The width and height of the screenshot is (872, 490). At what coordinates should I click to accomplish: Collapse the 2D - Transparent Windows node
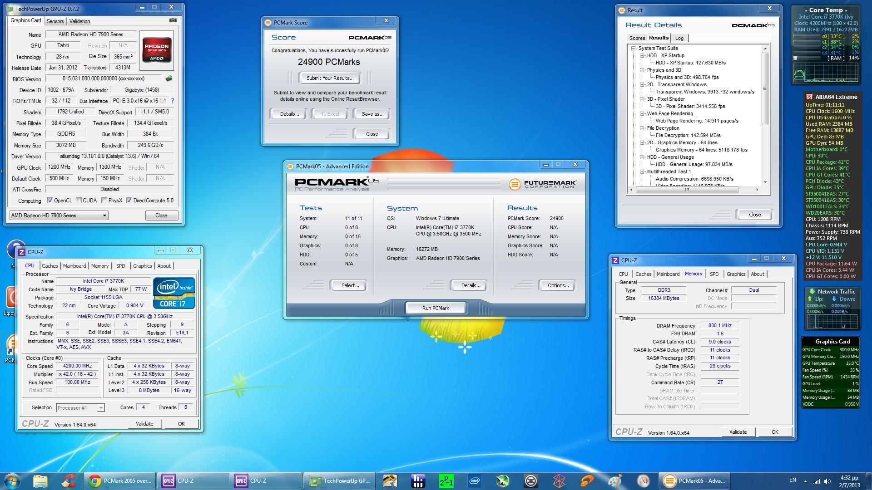pyautogui.click(x=642, y=84)
